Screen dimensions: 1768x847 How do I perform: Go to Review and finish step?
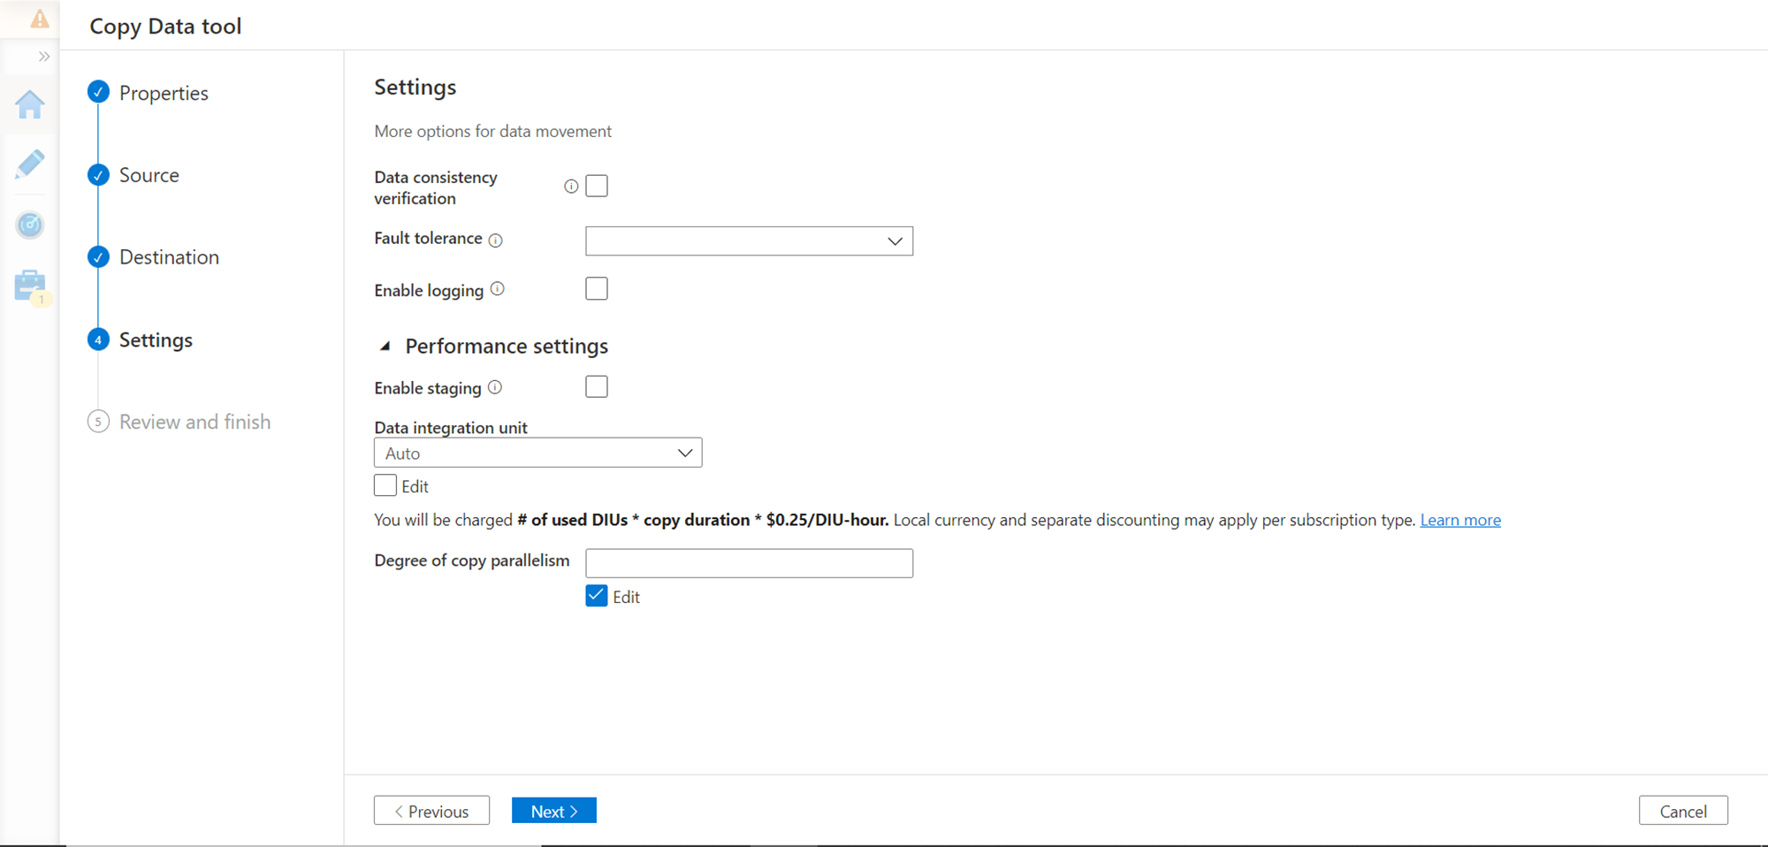point(194,422)
